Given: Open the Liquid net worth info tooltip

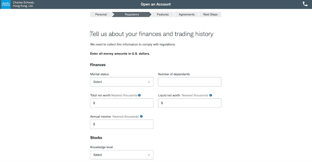Looking at the screenshot, I should click(x=210, y=95).
